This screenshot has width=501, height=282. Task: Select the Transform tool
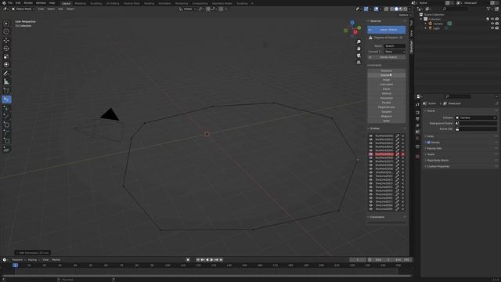pos(6,64)
